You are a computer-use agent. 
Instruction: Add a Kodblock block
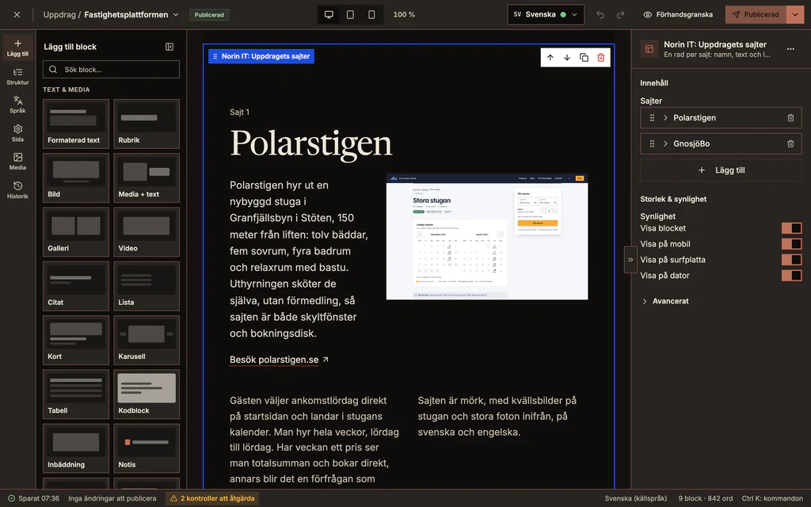pyautogui.click(x=147, y=395)
